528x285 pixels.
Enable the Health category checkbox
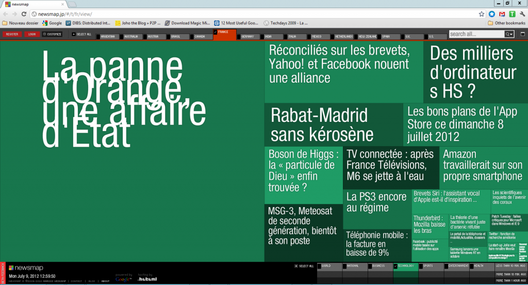[471, 266]
